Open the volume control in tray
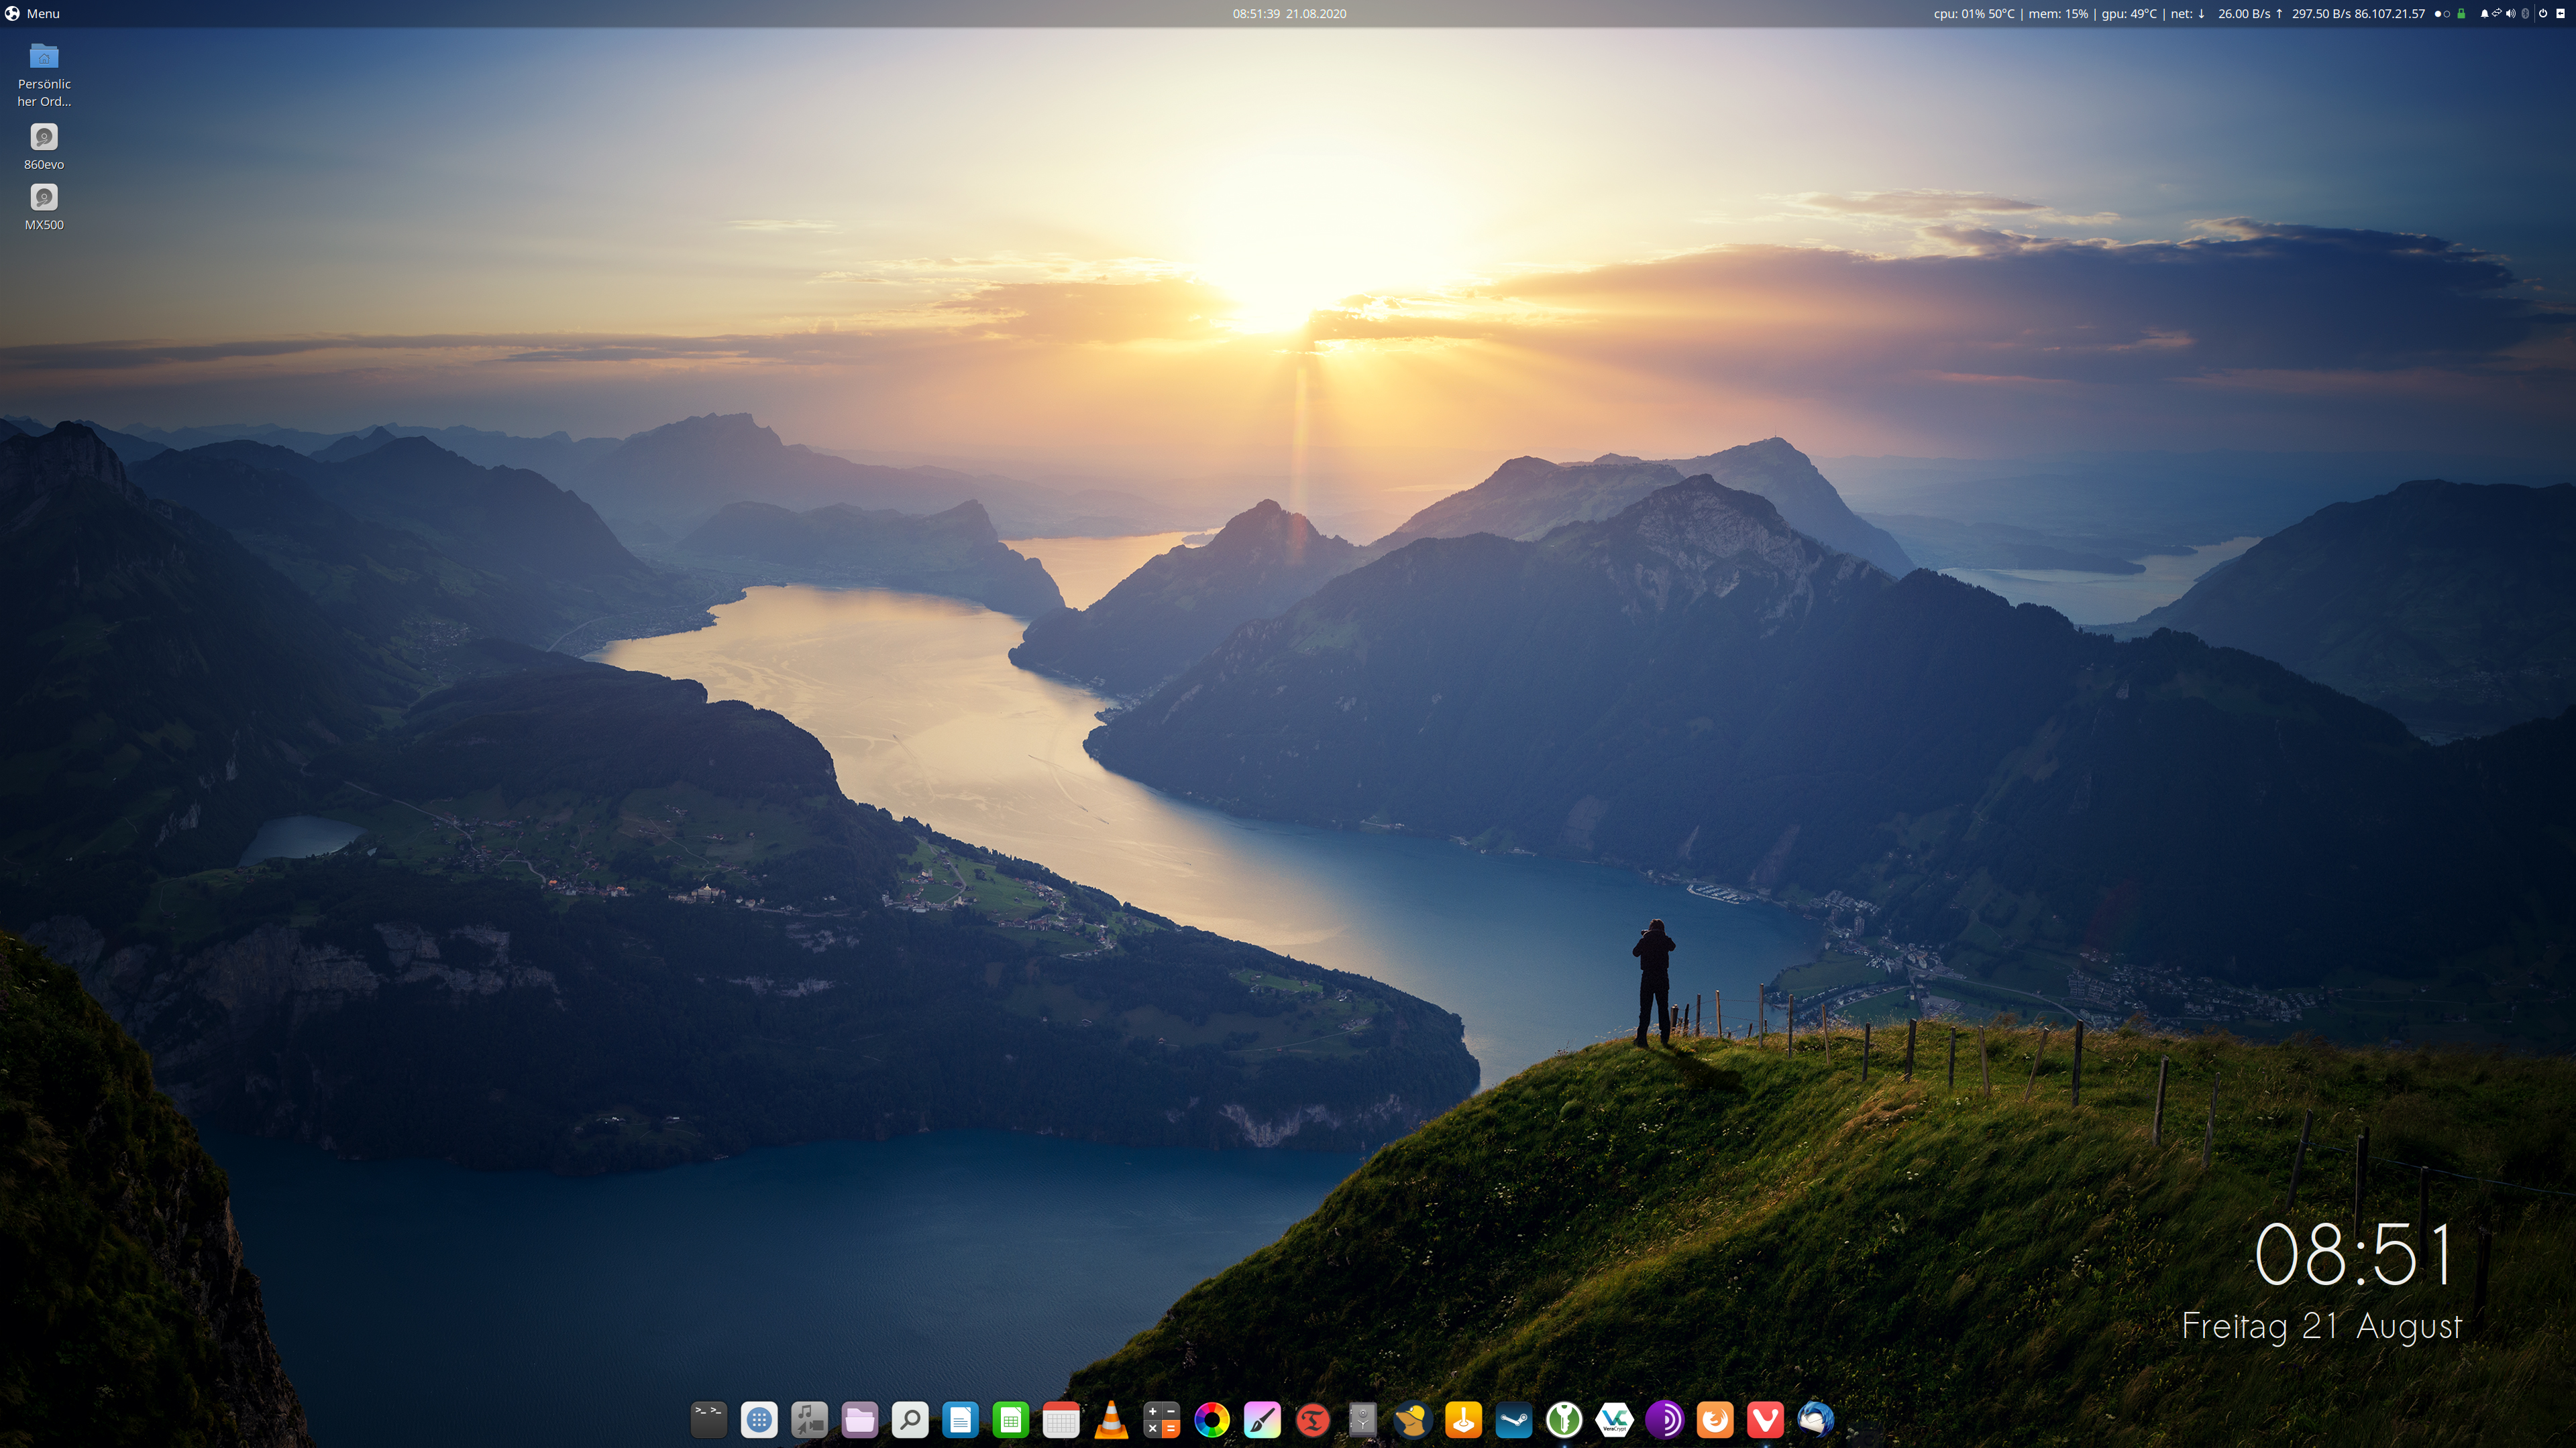Screen dimensions: 2576x1448 2510,14
